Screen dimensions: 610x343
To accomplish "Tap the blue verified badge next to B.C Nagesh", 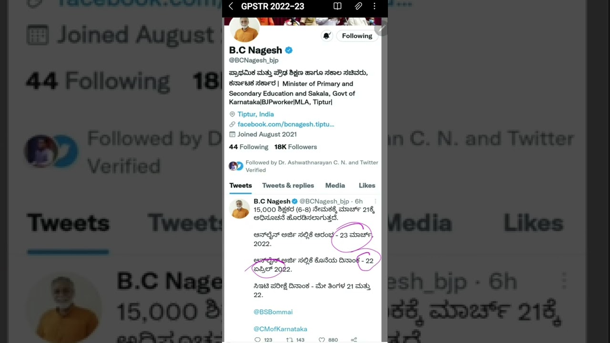I will [x=289, y=50].
